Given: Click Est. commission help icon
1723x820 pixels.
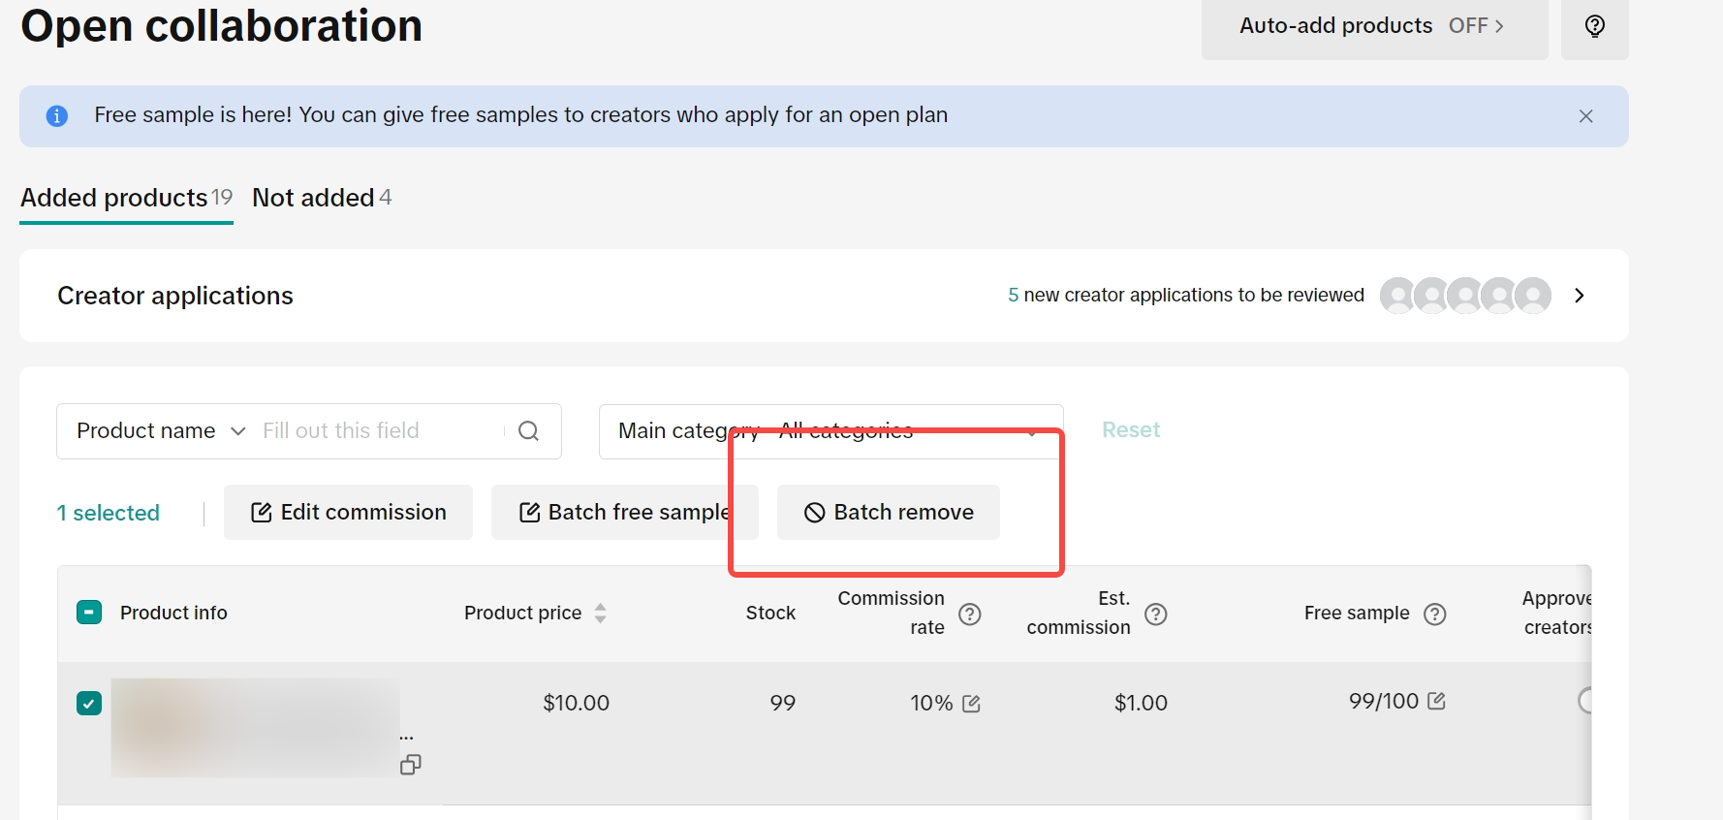Looking at the screenshot, I should pyautogui.click(x=1155, y=614).
